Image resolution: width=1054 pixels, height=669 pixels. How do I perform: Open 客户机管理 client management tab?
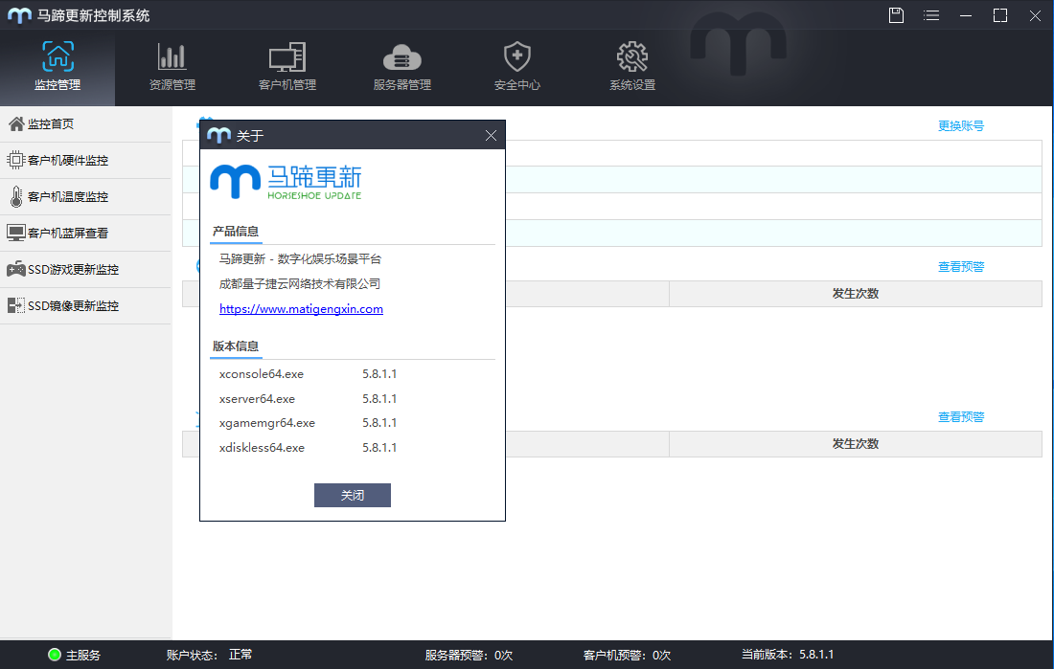coord(287,67)
